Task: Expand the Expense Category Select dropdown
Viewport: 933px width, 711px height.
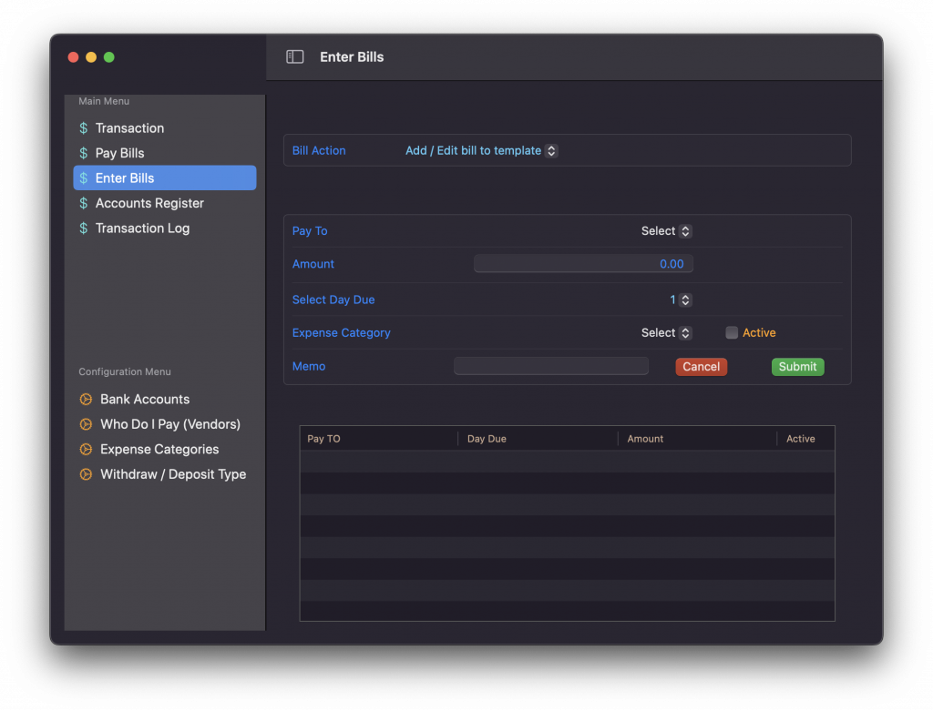Action: [666, 333]
